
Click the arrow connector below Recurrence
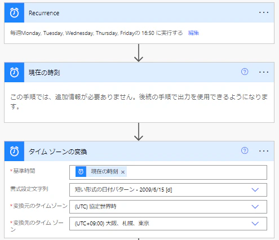[139, 53]
